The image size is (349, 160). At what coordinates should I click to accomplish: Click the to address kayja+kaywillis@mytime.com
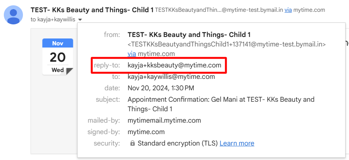click(x=171, y=77)
